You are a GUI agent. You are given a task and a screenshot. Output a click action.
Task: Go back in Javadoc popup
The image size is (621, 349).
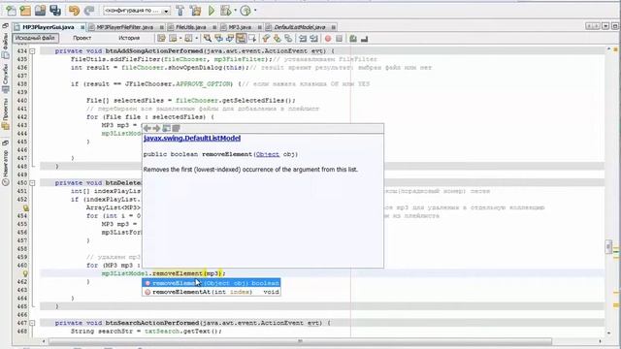tap(147, 128)
